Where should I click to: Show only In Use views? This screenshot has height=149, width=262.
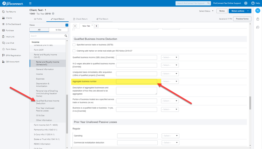pyautogui.click(x=58, y=30)
